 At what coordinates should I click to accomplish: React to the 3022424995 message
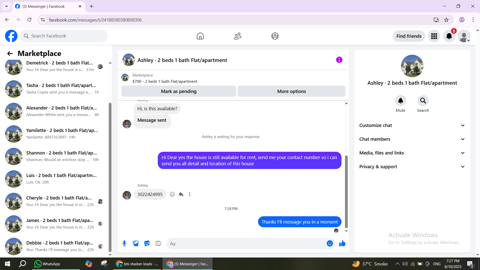coord(172,194)
